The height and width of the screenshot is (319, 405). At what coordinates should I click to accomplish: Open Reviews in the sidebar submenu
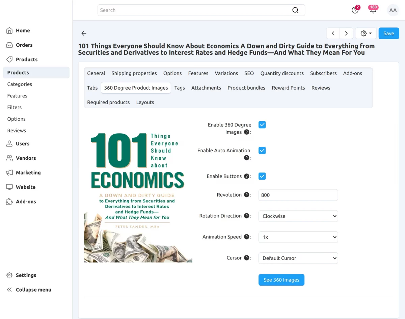pos(17,131)
